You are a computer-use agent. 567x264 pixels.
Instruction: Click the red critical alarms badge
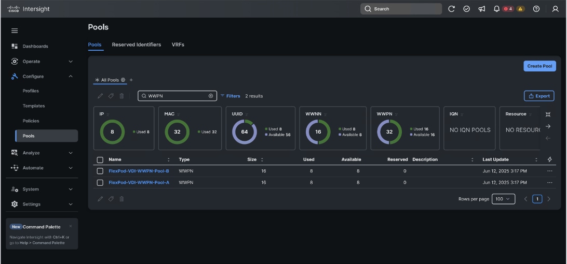pyautogui.click(x=508, y=9)
